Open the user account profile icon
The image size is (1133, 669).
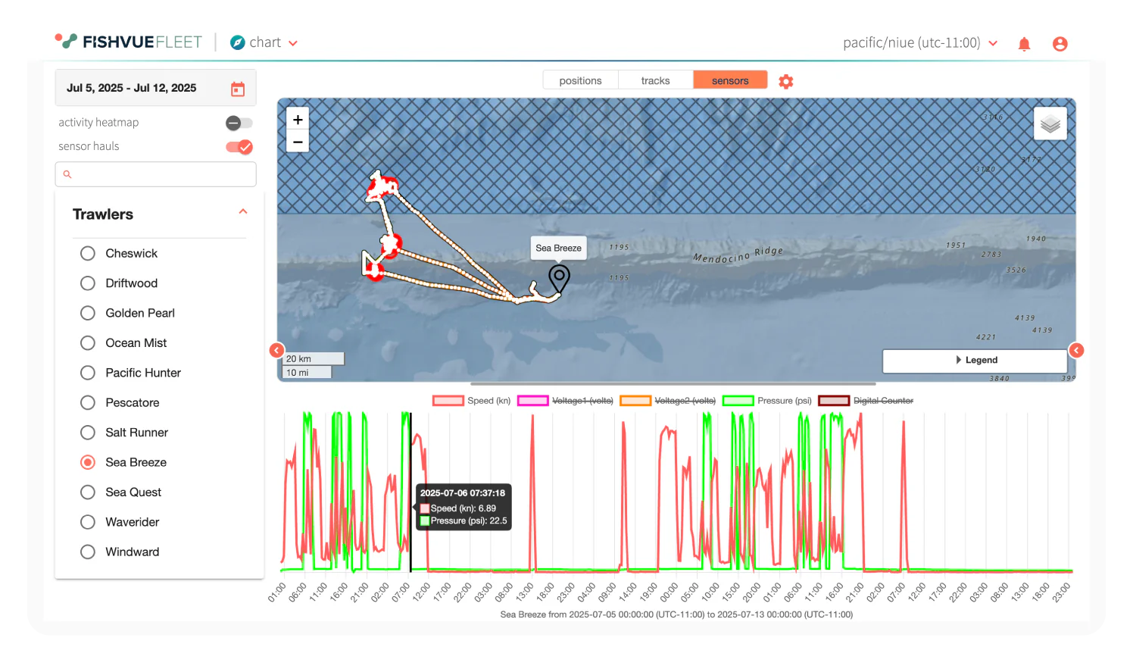[1060, 44]
